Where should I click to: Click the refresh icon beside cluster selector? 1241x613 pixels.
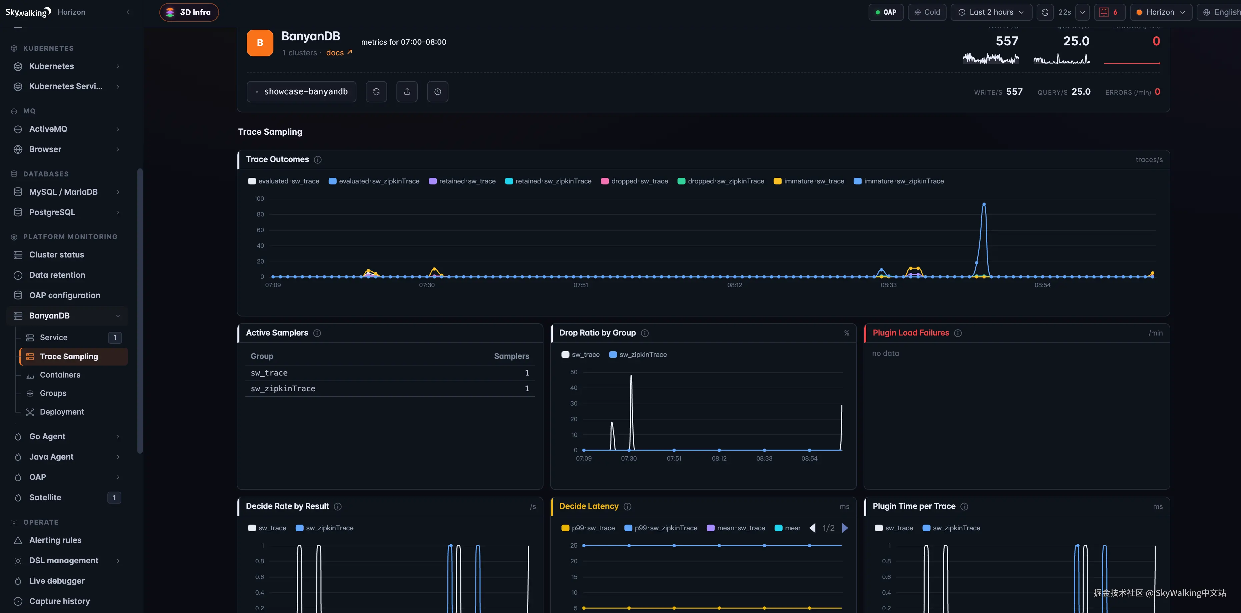pyautogui.click(x=376, y=92)
